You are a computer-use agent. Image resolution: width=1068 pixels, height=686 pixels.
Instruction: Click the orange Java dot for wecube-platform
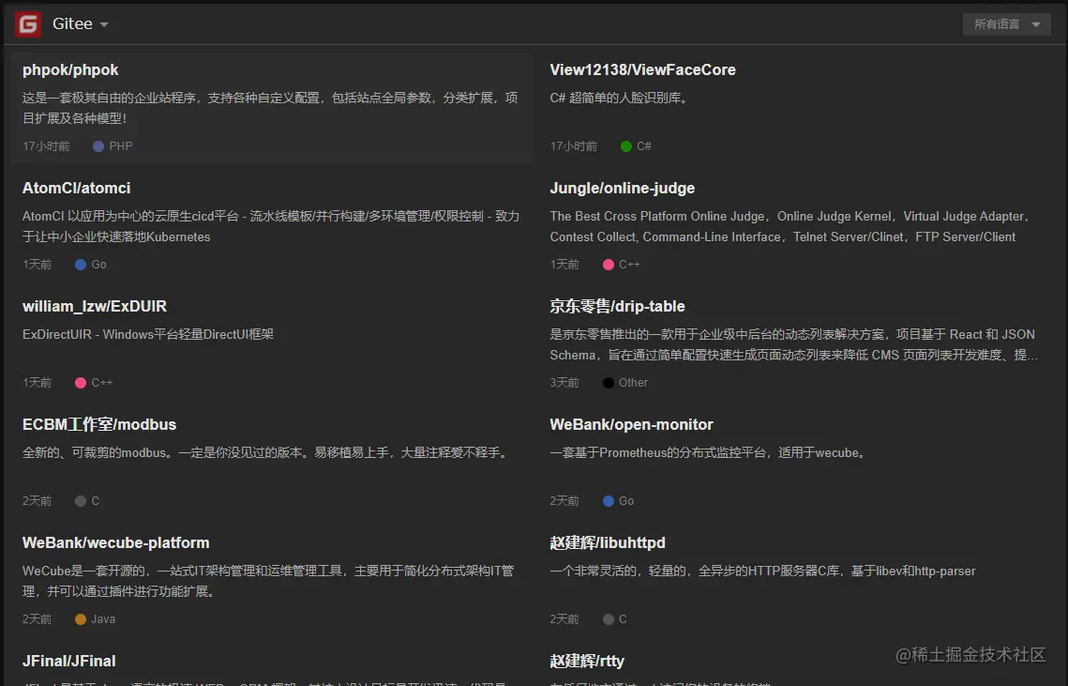tap(81, 619)
